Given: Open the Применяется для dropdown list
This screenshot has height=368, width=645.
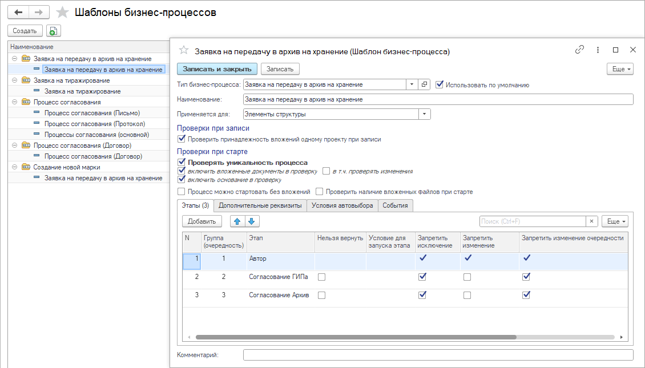Looking at the screenshot, I should (424, 114).
